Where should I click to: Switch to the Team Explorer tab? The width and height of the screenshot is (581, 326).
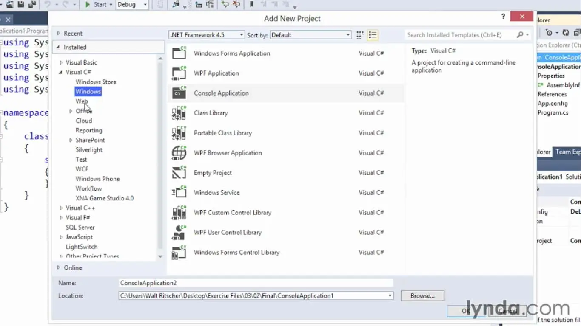[567, 152]
